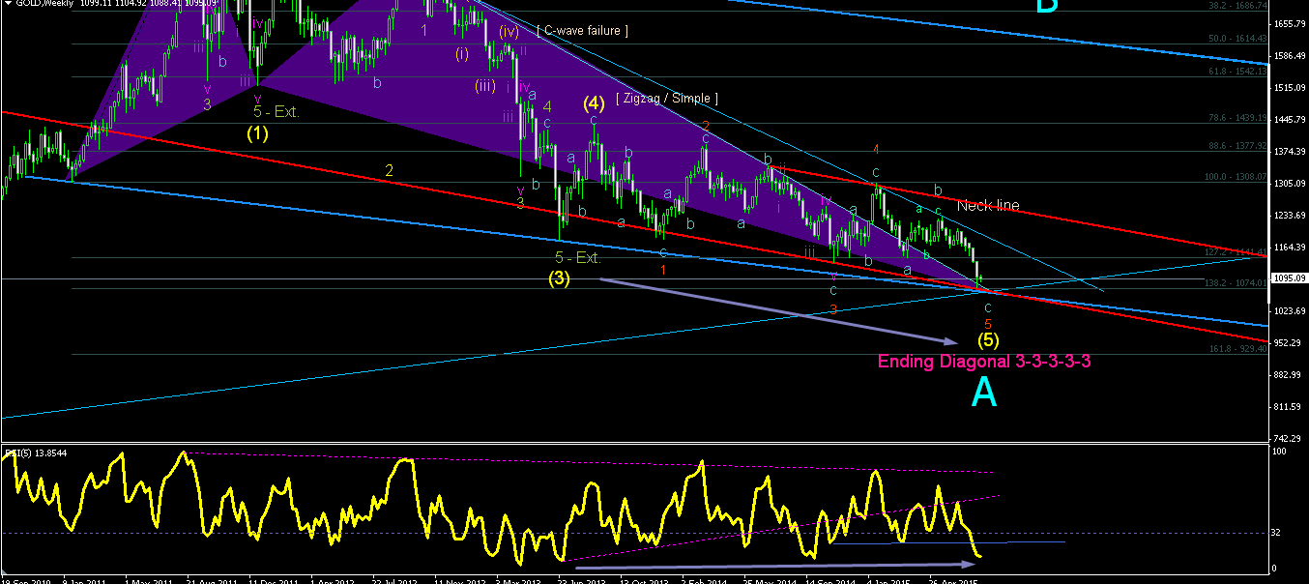Screen dimensions: 1309x584
Task: Select the "5 - Ext." label above (1)
Action: 276,112
